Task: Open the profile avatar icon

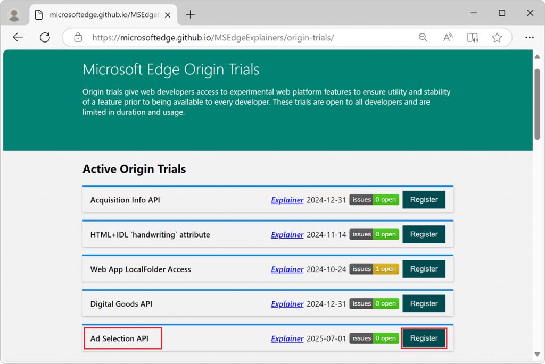Action: tap(14, 14)
